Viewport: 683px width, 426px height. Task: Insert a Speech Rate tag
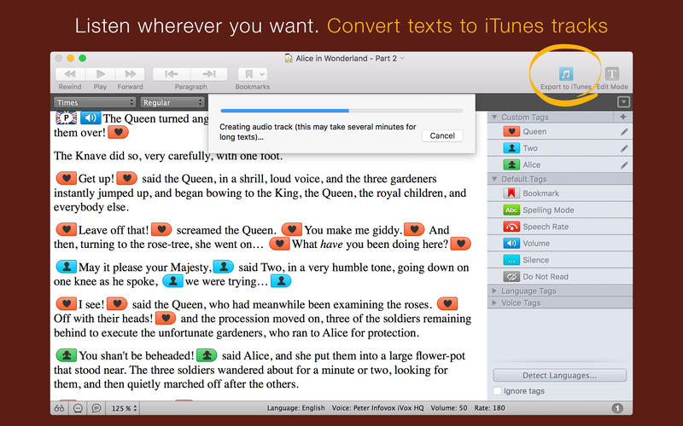pos(560,227)
